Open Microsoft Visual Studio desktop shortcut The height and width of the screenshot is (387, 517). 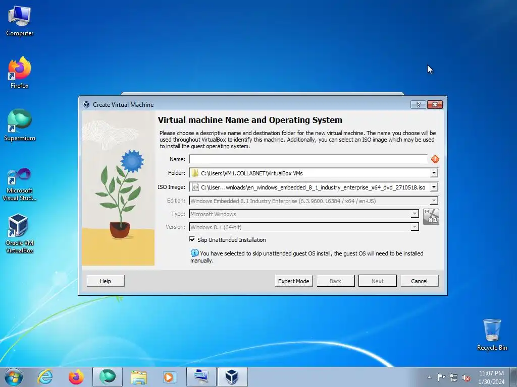click(20, 184)
